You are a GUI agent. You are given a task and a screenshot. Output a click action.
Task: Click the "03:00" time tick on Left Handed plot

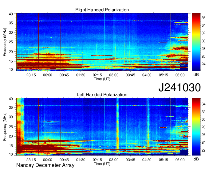click(x=114, y=160)
